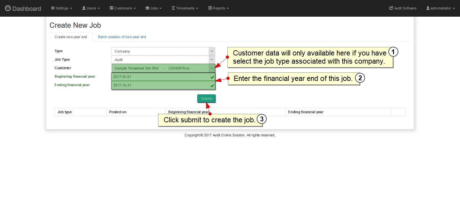Viewport: 460px width, 200px height.
Task: Click the Posted on column header
Action: coord(118,112)
